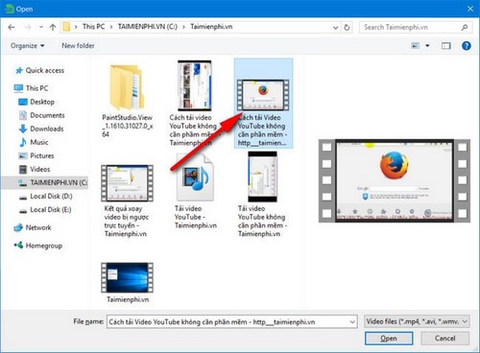Click This PC in the address breadcrumb
Screen dimensions: 480x353
pos(93,27)
